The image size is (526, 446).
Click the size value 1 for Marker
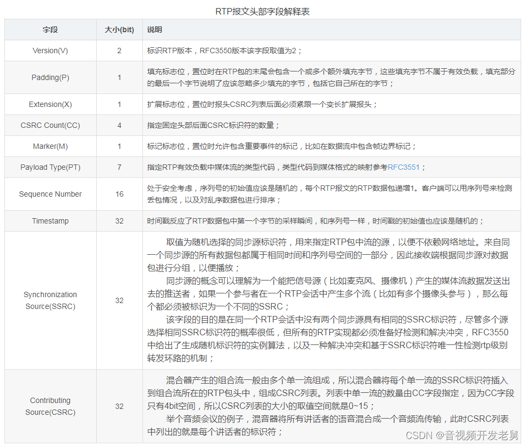point(119,146)
